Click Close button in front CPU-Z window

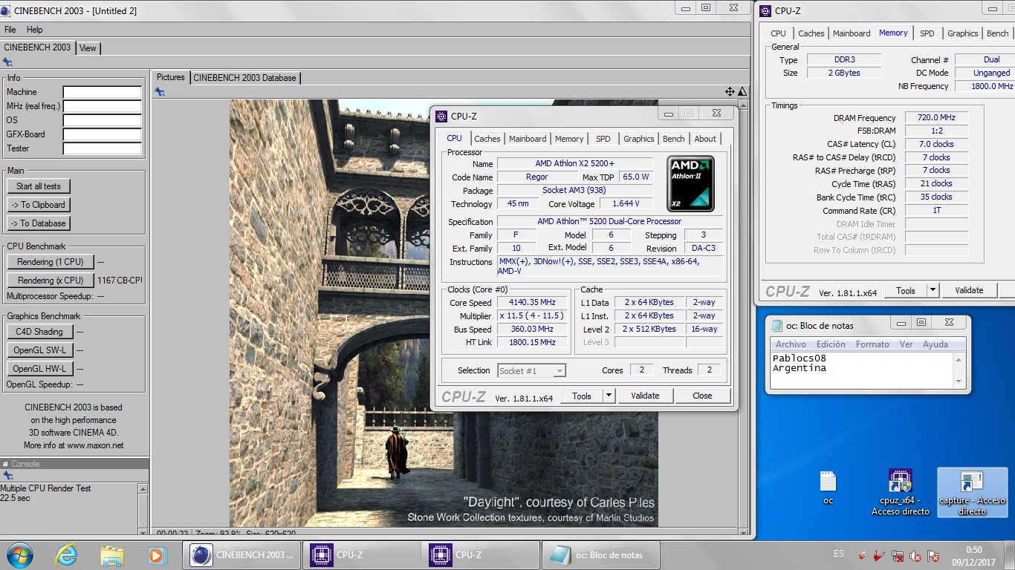click(x=702, y=396)
